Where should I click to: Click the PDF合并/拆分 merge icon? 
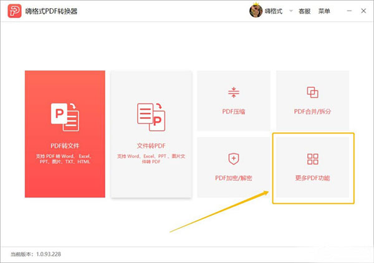pos(312,92)
